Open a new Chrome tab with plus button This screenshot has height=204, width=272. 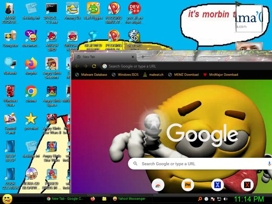(143, 57)
